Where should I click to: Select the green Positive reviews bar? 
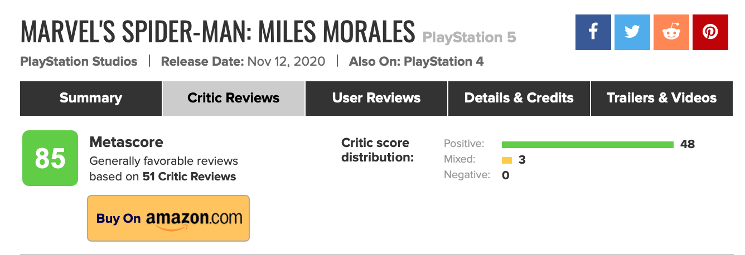[x=588, y=145]
